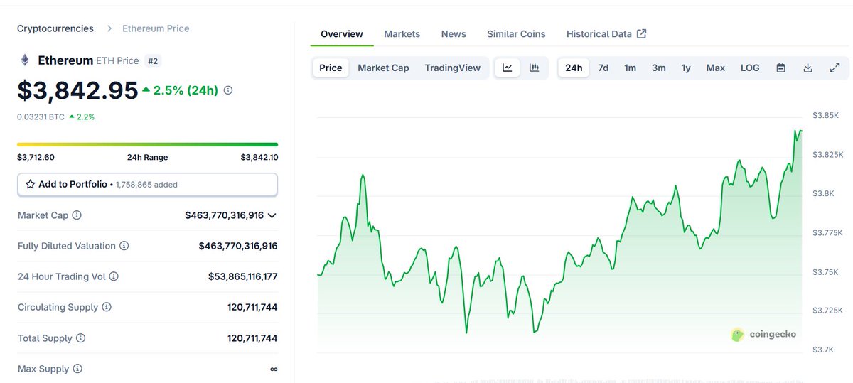
Task: Expand chart to fullscreen icon
Action: pos(835,68)
